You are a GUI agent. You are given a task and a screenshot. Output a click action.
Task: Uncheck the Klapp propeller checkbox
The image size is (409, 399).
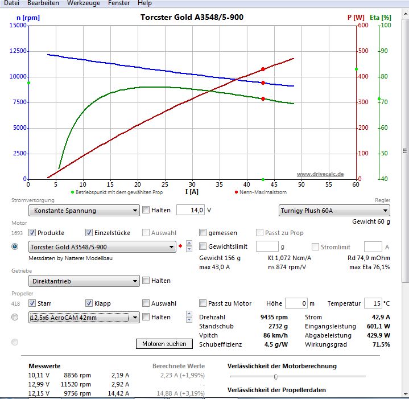click(89, 303)
